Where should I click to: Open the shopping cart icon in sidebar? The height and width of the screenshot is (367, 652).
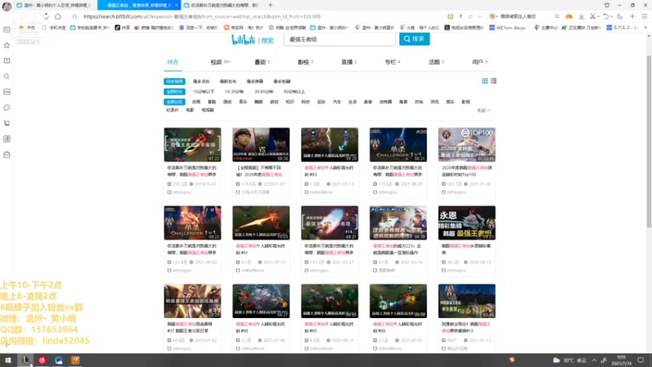pyautogui.click(x=7, y=123)
